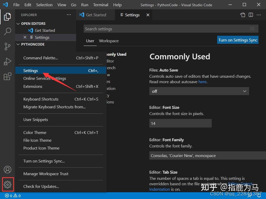Open the Search view in activity bar
Viewport: 266px width, 199px height.
tap(8, 32)
